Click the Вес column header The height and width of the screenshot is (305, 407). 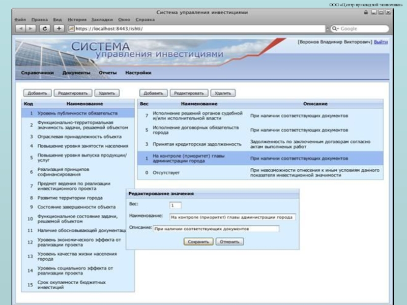(144, 104)
